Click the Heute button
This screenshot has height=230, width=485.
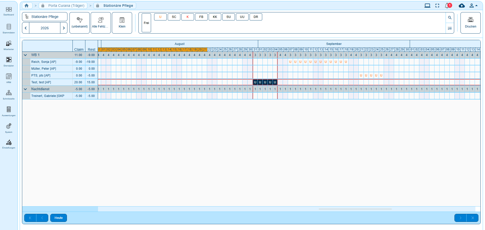pyautogui.click(x=59, y=218)
